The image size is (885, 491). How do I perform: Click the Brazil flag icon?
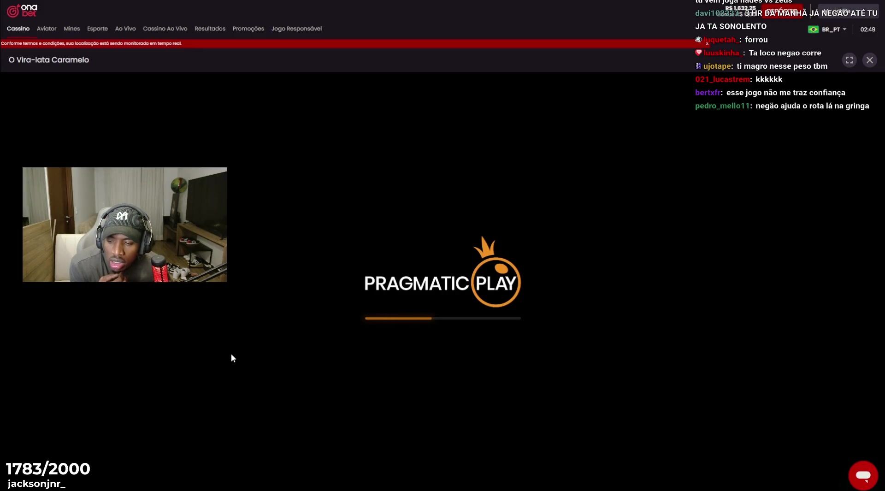pos(813,30)
